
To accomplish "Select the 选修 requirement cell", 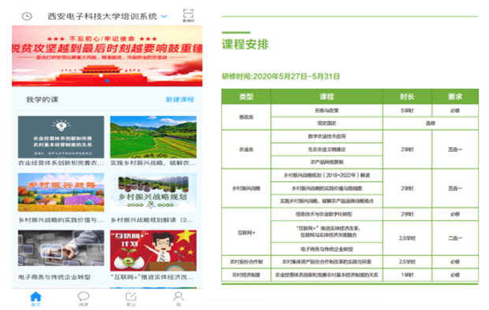I will click(431, 124).
